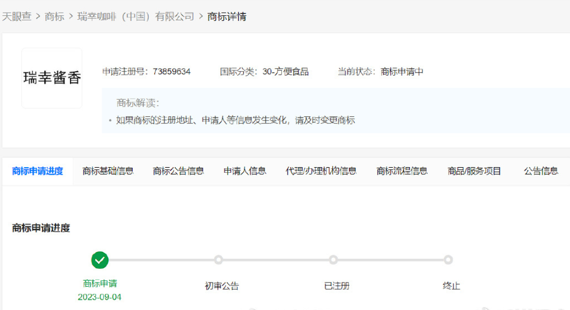Click the 已注册 step label
570x310 pixels.
[337, 286]
